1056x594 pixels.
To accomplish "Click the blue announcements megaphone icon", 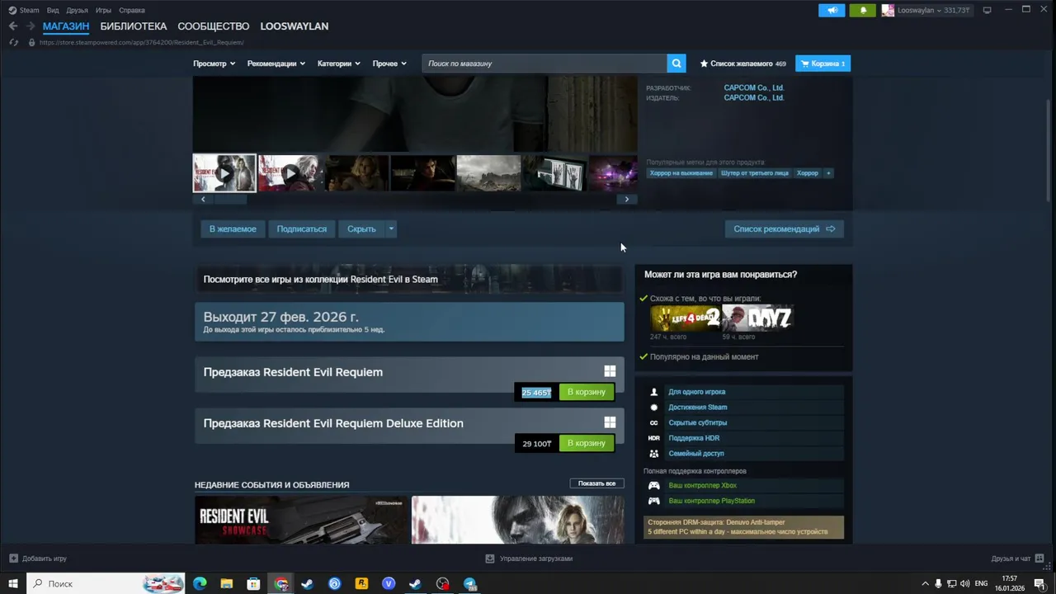I will click(832, 10).
